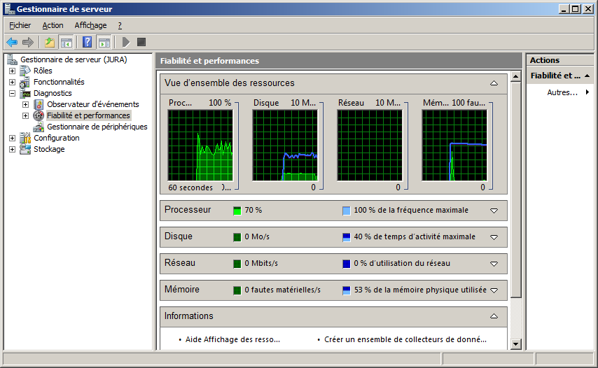Click the up one level folder icon
598x368 pixels.
pyautogui.click(x=50, y=42)
